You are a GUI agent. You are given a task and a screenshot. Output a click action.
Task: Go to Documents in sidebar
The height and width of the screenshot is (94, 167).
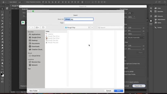tap(34, 44)
